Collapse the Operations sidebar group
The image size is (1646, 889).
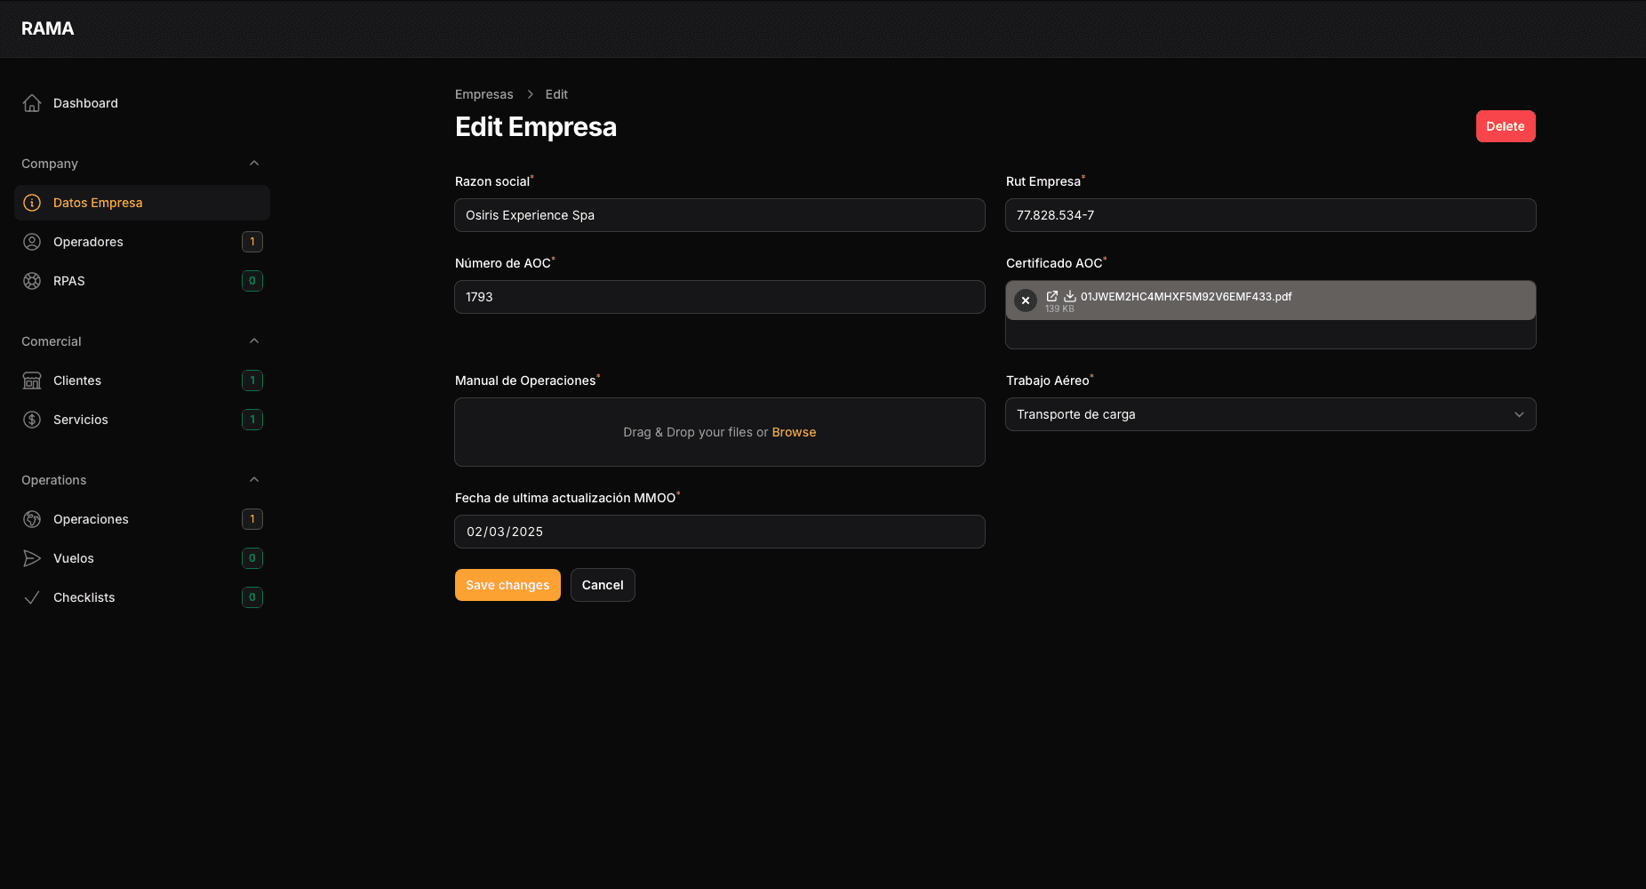point(254,480)
